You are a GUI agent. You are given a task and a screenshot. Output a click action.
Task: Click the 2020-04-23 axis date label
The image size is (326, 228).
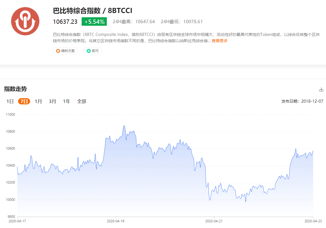click(x=313, y=221)
